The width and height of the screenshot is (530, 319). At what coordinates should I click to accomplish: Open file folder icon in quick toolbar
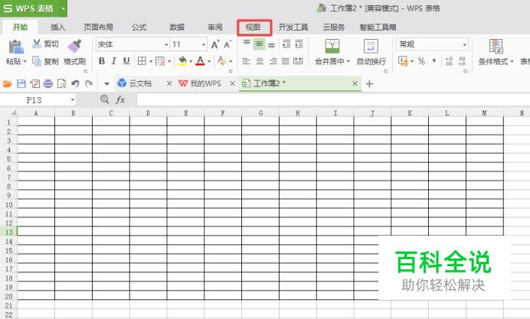point(8,83)
